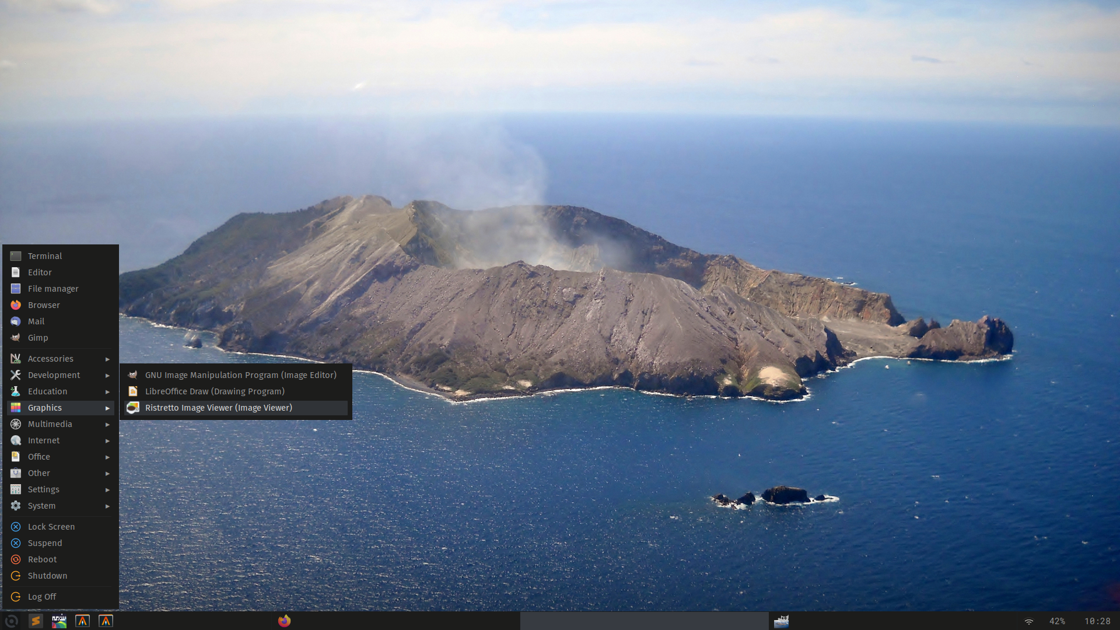Open the Mail menu entry
This screenshot has width=1120, height=630.
(x=61, y=321)
